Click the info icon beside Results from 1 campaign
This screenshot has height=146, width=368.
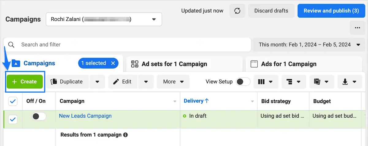(x=125, y=135)
